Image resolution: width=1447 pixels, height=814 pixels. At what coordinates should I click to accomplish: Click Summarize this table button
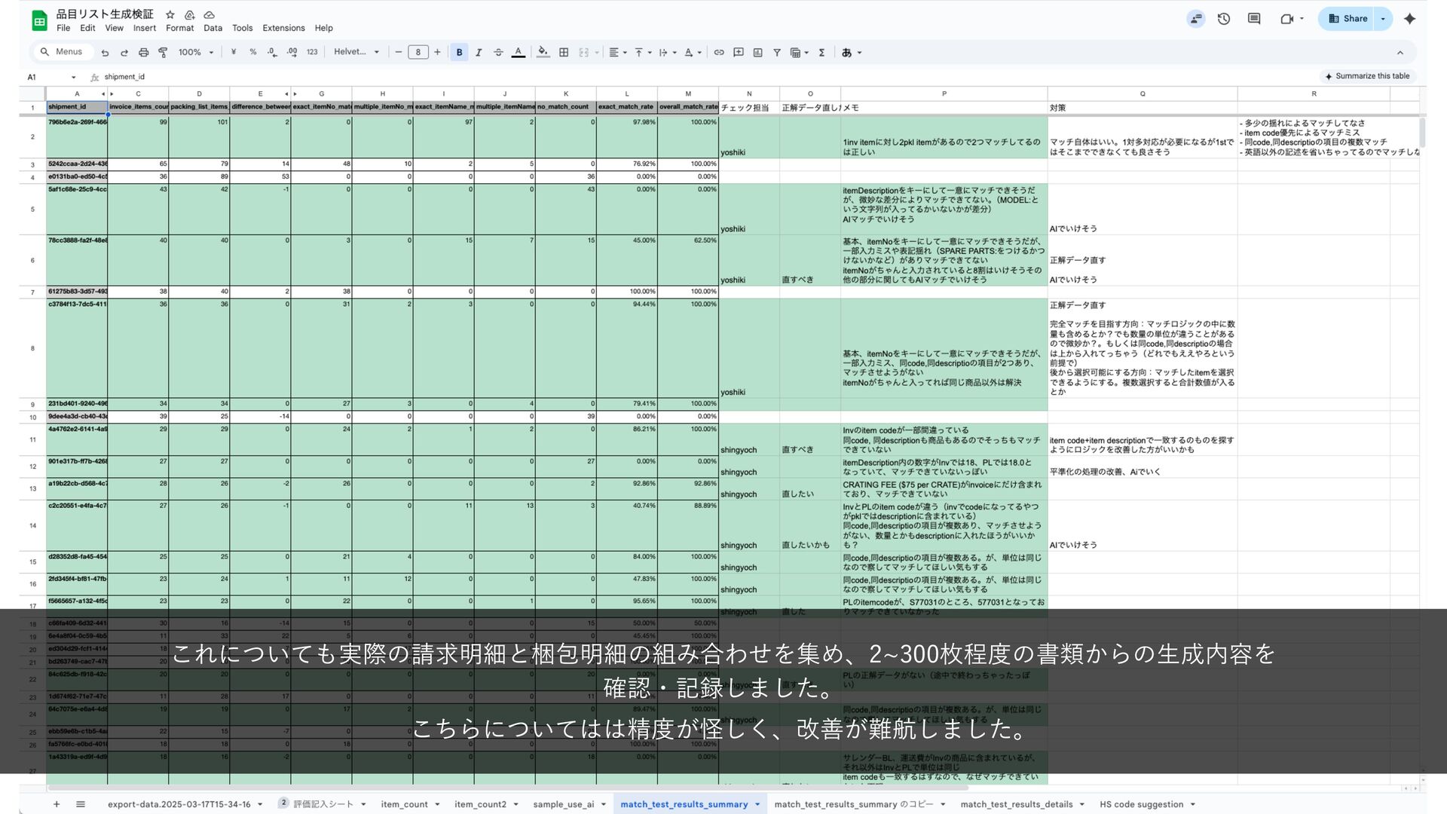(1367, 76)
